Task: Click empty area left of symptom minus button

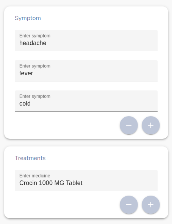Action: 66,125
